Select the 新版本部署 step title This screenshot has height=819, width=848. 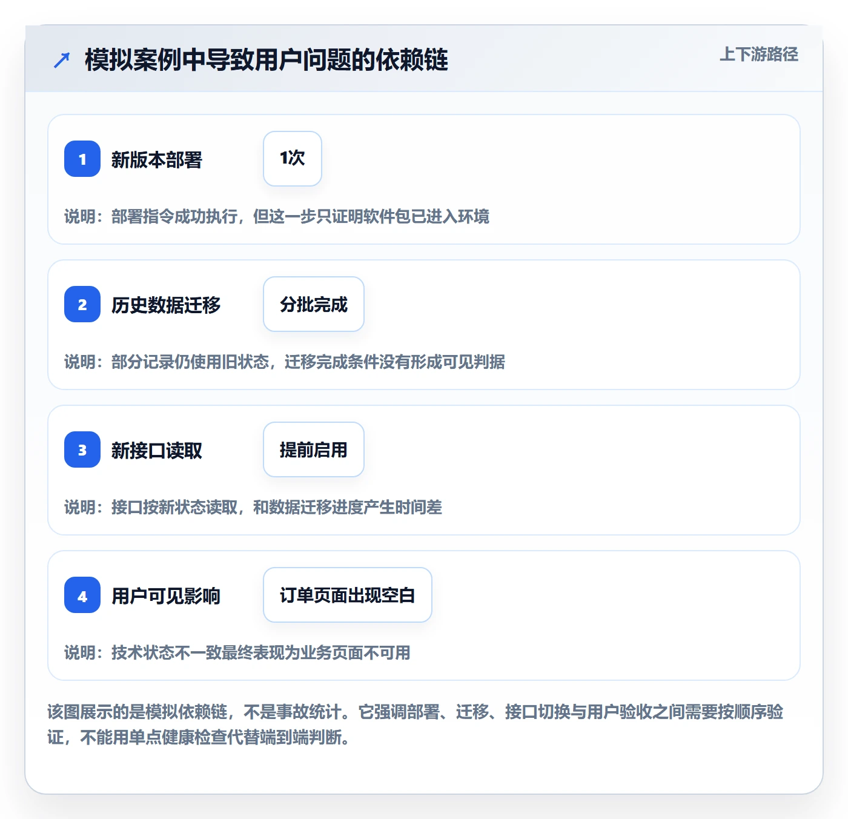coord(157,160)
